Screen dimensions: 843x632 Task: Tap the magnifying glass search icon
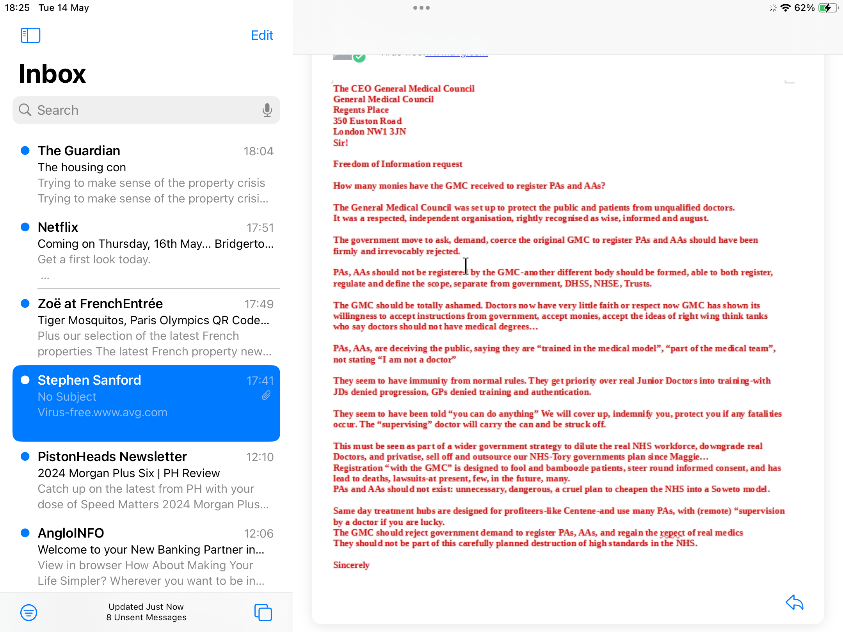click(x=25, y=110)
